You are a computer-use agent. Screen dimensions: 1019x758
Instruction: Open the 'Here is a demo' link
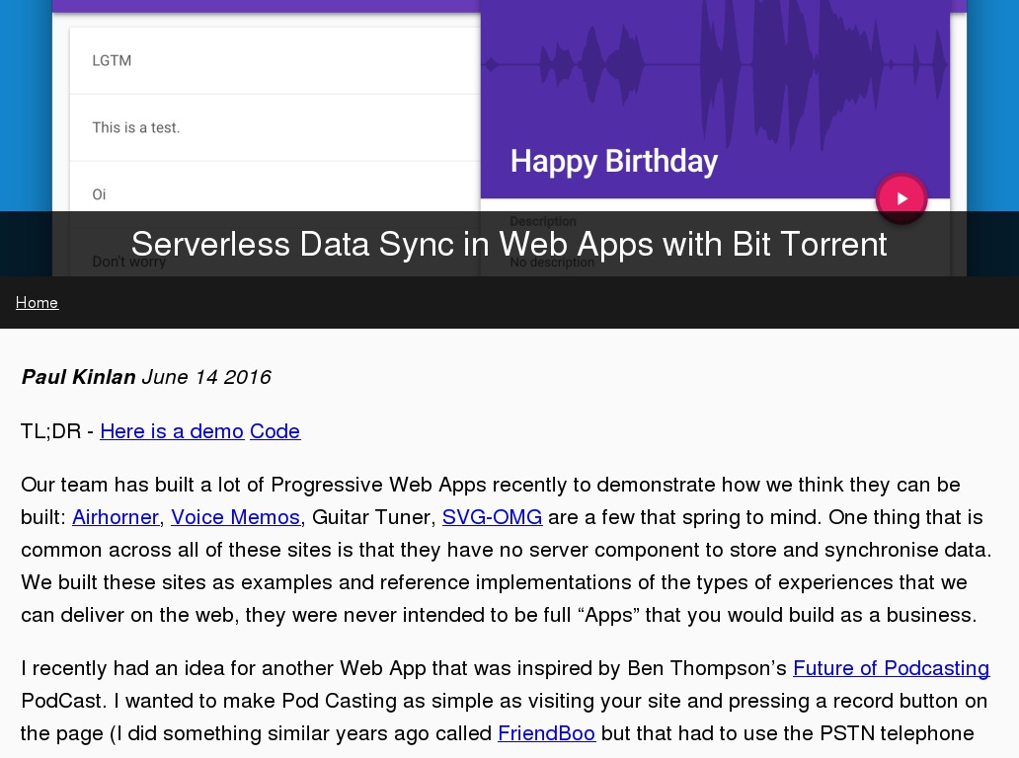(x=172, y=431)
